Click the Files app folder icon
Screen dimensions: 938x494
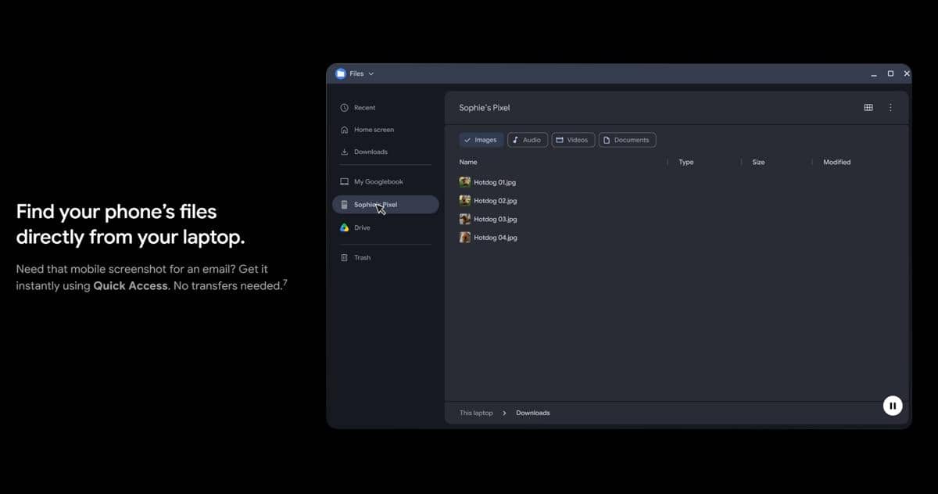pyautogui.click(x=341, y=73)
